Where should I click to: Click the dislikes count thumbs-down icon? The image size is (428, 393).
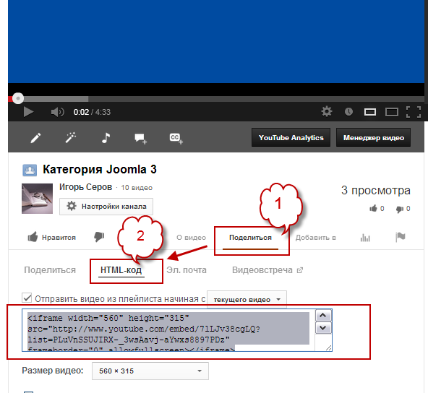coord(399,210)
